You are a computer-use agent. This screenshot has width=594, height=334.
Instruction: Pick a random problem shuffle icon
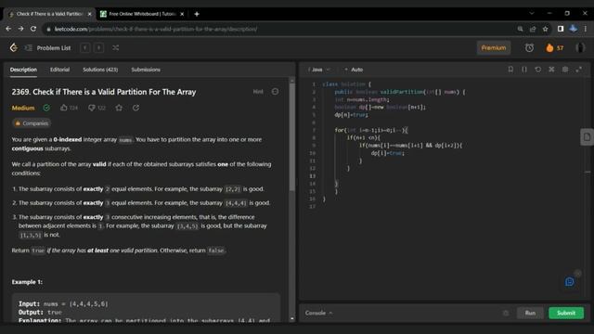[x=115, y=47]
